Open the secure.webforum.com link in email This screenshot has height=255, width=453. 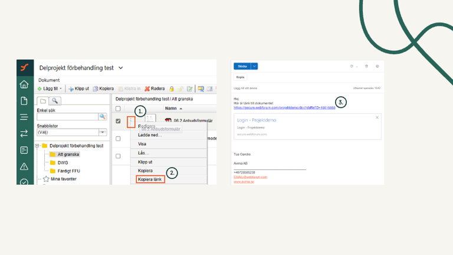pyautogui.click(x=284, y=108)
